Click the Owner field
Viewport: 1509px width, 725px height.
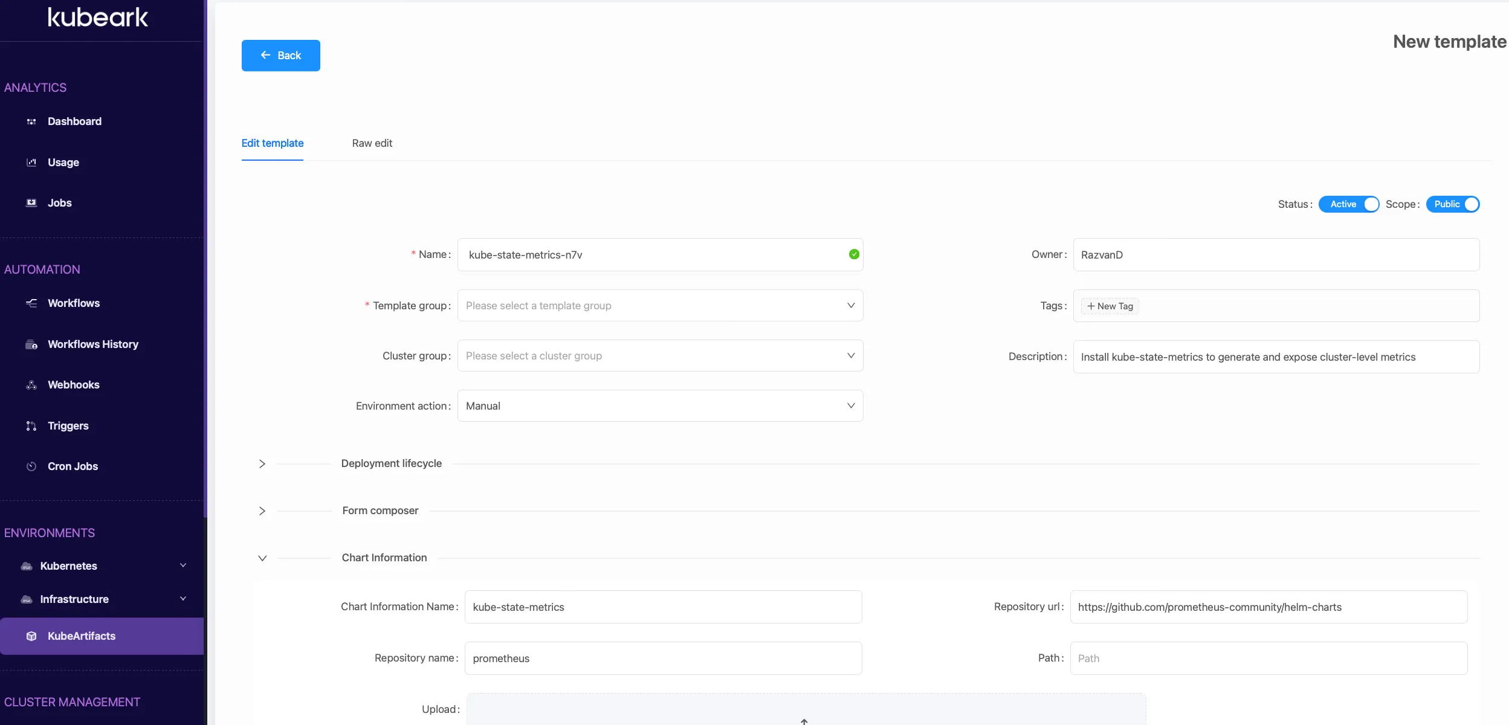[1276, 255]
